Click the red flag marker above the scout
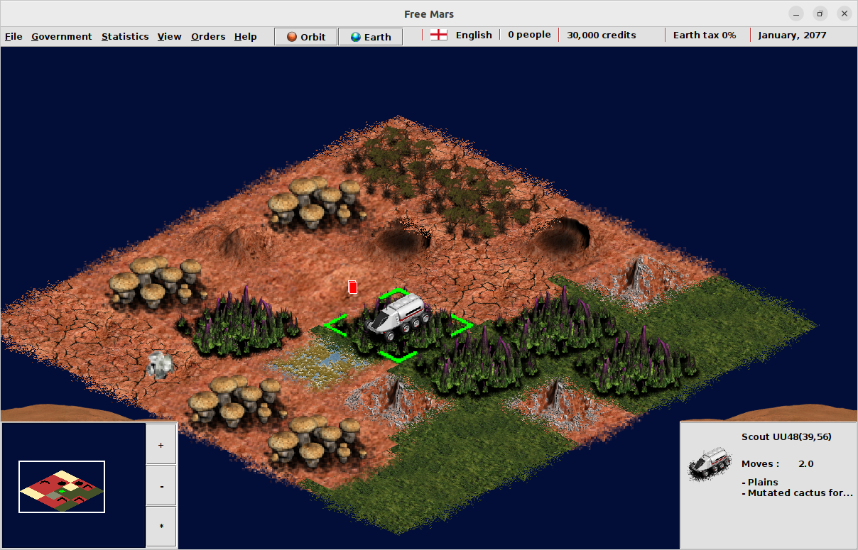The height and width of the screenshot is (550, 858). [x=353, y=287]
